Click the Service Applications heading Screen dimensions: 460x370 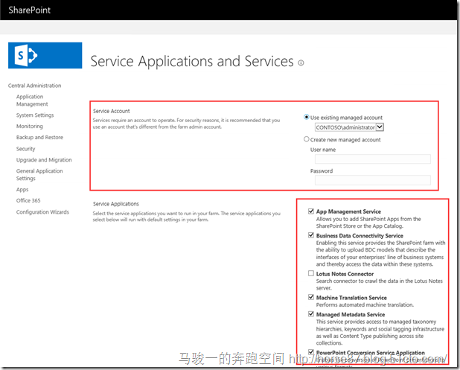coord(116,204)
